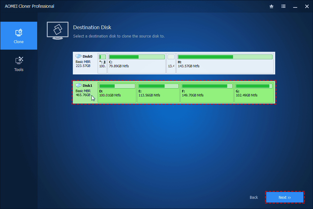Go Back to the previous step

tap(254, 198)
